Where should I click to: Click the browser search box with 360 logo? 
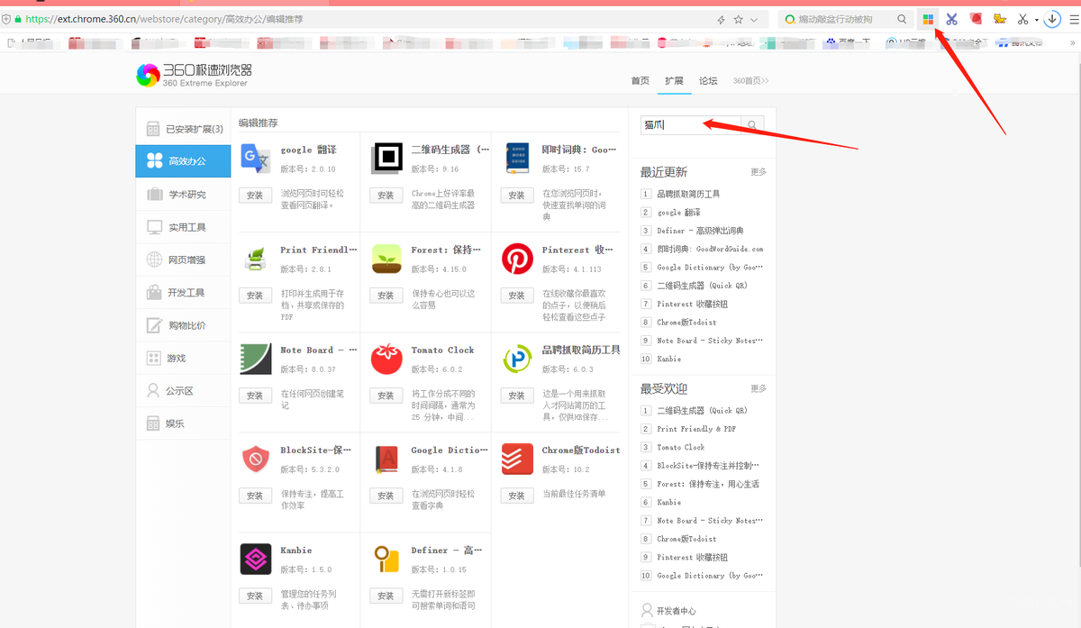[846, 19]
